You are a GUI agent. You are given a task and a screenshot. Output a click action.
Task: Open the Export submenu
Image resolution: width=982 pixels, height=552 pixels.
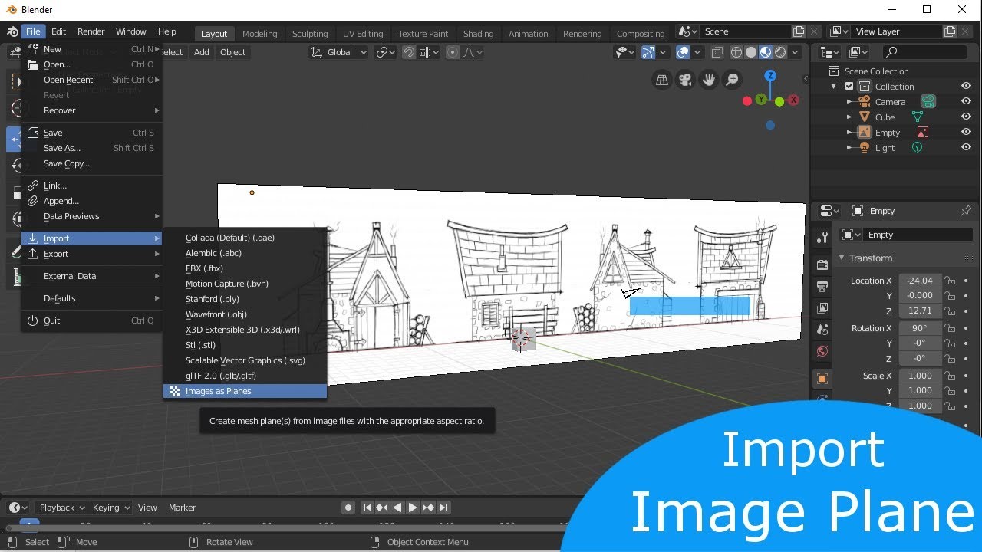pos(92,254)
